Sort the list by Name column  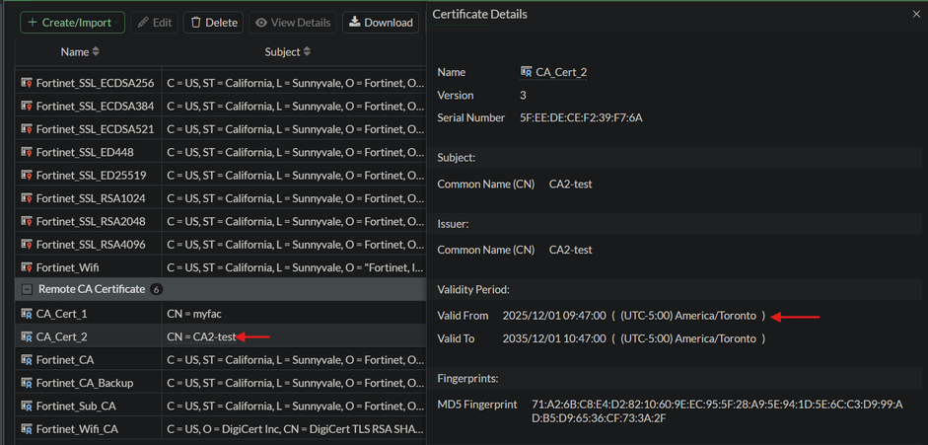click(x=80, y=51)
